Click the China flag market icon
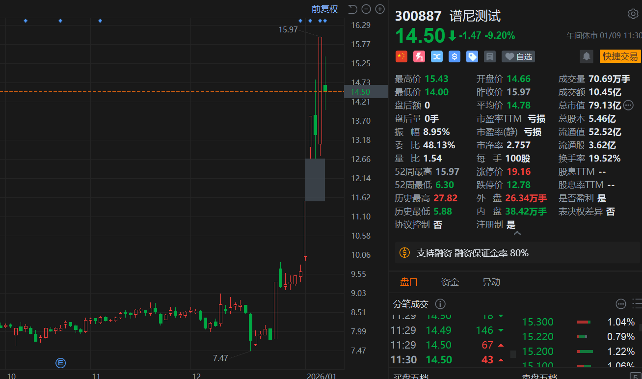 (x=401, y=56)
